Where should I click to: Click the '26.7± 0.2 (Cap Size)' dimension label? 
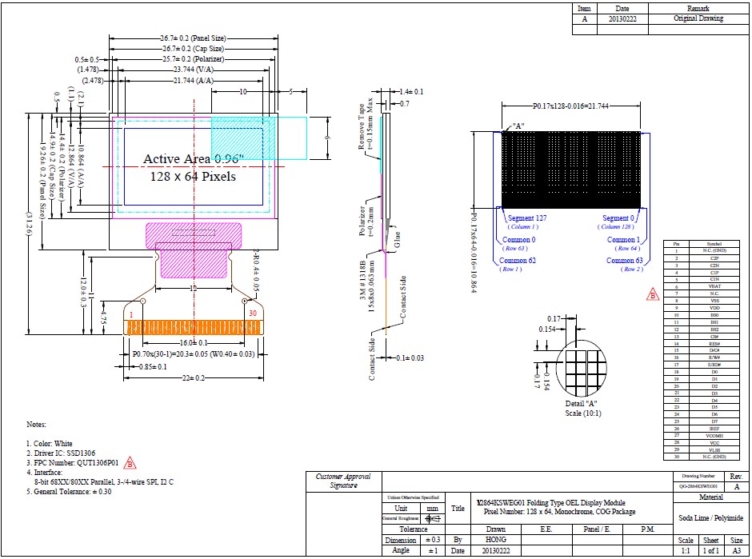[x=193, y=49]
